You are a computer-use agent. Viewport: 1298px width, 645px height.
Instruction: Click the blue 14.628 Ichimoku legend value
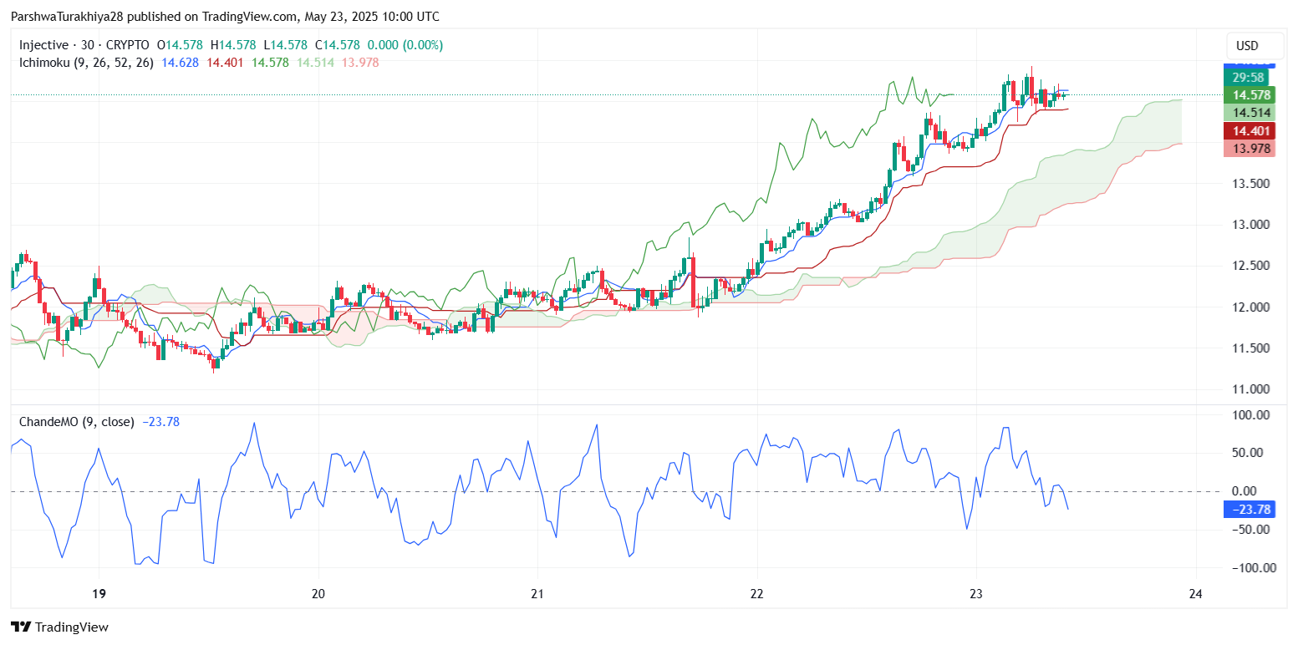pyautogui.click(x=180, y=63)
